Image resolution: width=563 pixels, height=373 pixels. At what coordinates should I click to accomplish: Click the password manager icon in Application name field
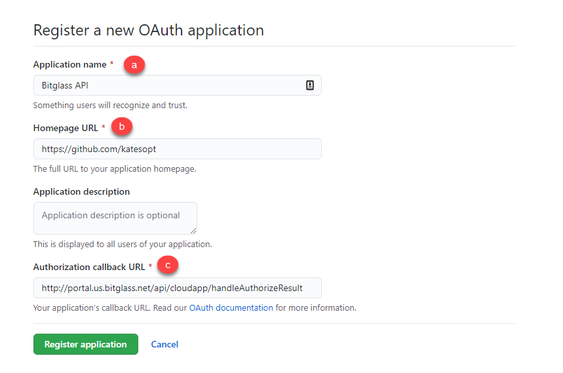[310, 85]
